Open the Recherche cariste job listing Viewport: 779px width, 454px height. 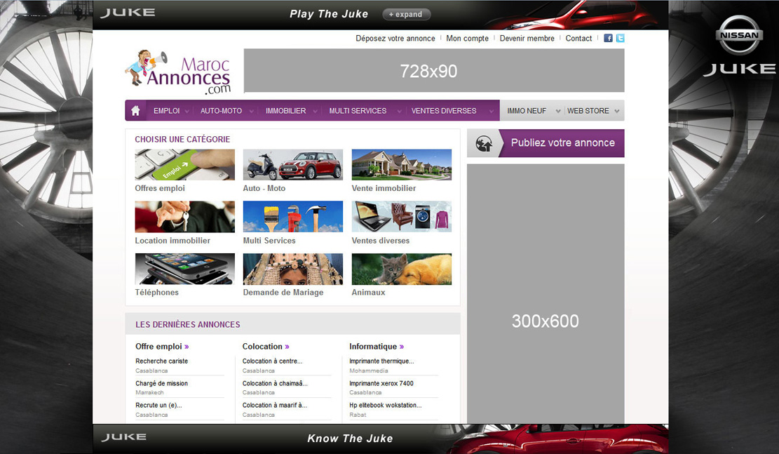[x=162, y=361]
